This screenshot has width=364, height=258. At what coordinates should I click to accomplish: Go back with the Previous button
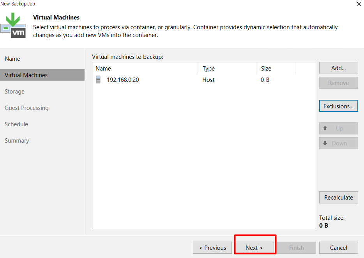(212, 248)
